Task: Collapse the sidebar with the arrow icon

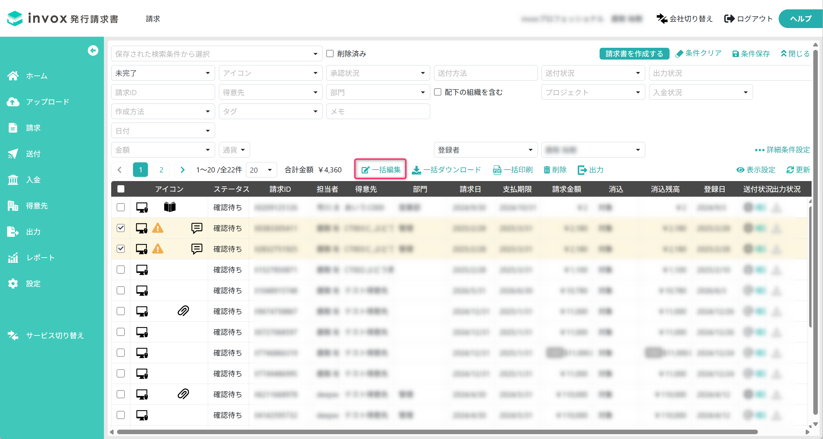Action: 93,51
